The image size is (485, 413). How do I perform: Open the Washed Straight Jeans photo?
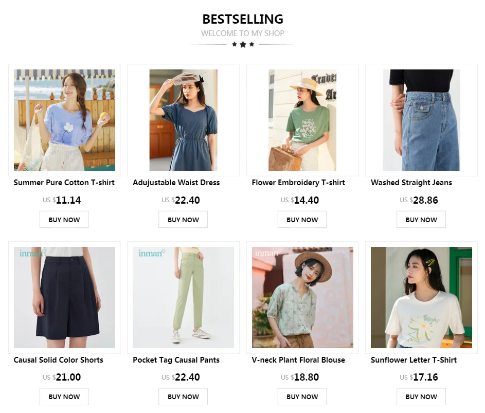(x=421, y=120)
